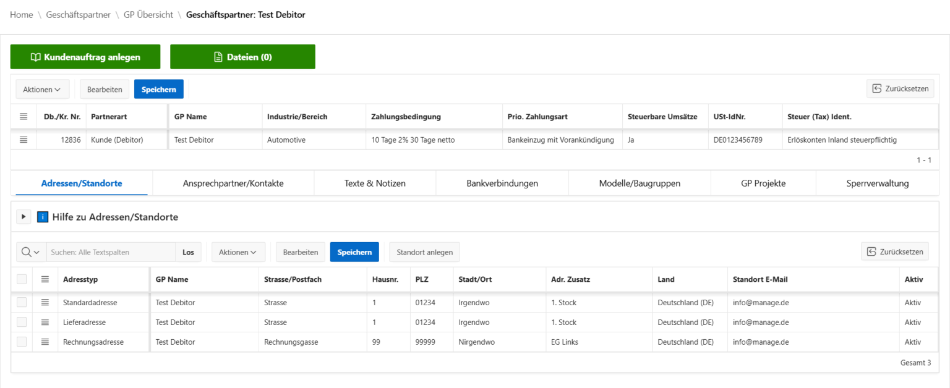Open search column selector magnifier icon
Screen dimensions: 950x388
pyautogui.click(x=31, y=252)
